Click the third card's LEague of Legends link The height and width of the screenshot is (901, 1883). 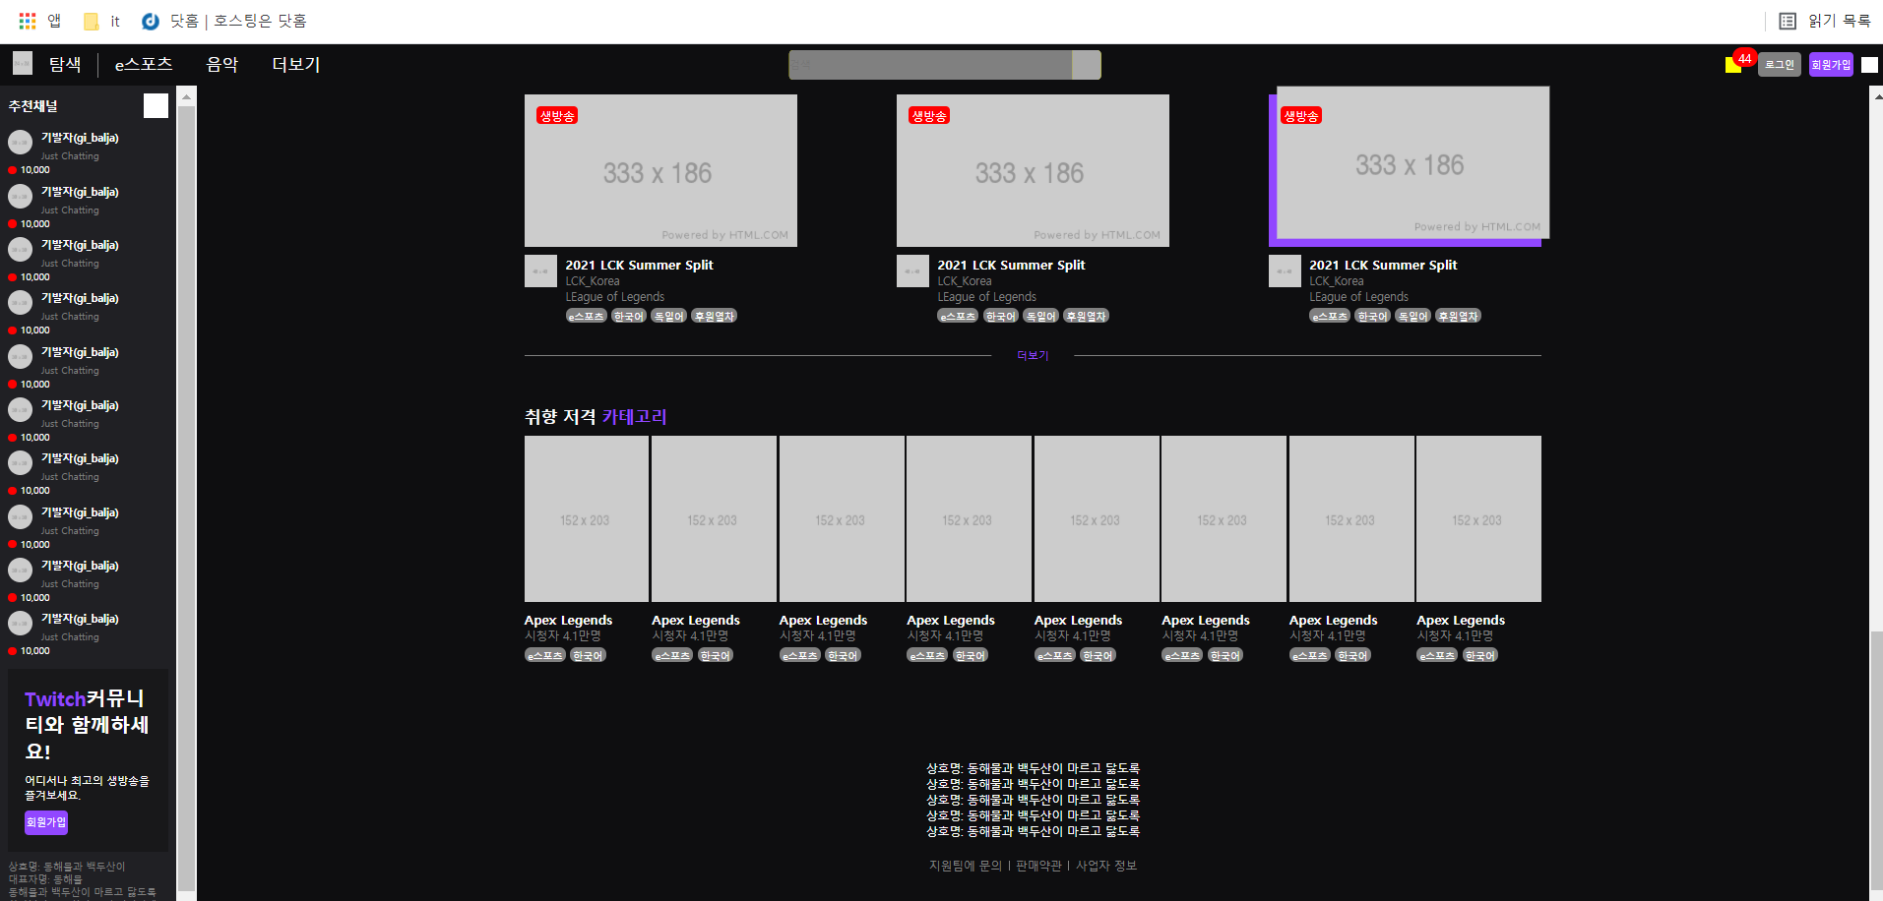click(1358, 297)
